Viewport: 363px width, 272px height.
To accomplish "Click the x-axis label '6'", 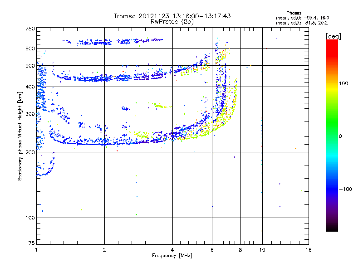I will (x=212, y=250).
